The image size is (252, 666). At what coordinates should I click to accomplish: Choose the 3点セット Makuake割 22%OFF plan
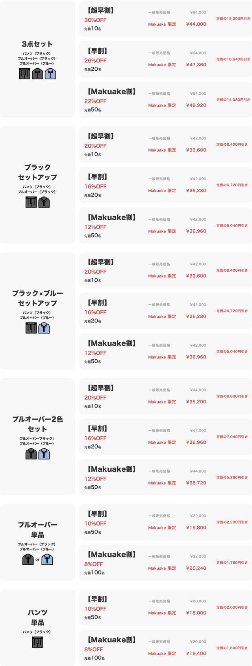[165, 100]
